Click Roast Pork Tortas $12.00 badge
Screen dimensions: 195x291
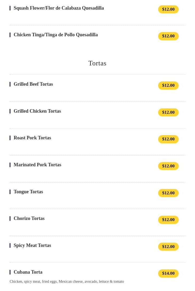coord(168,139)
